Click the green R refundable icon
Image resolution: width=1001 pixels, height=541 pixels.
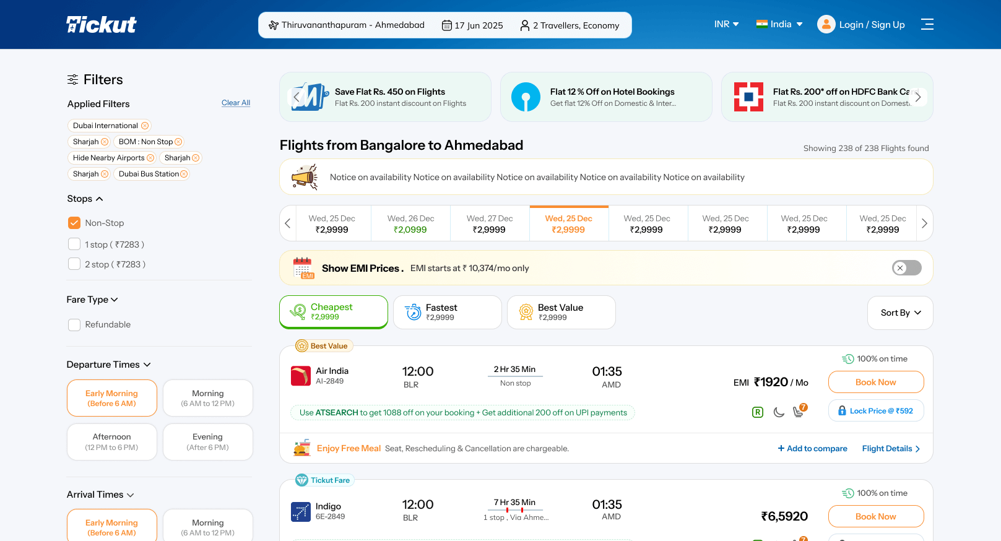(758, 412)
